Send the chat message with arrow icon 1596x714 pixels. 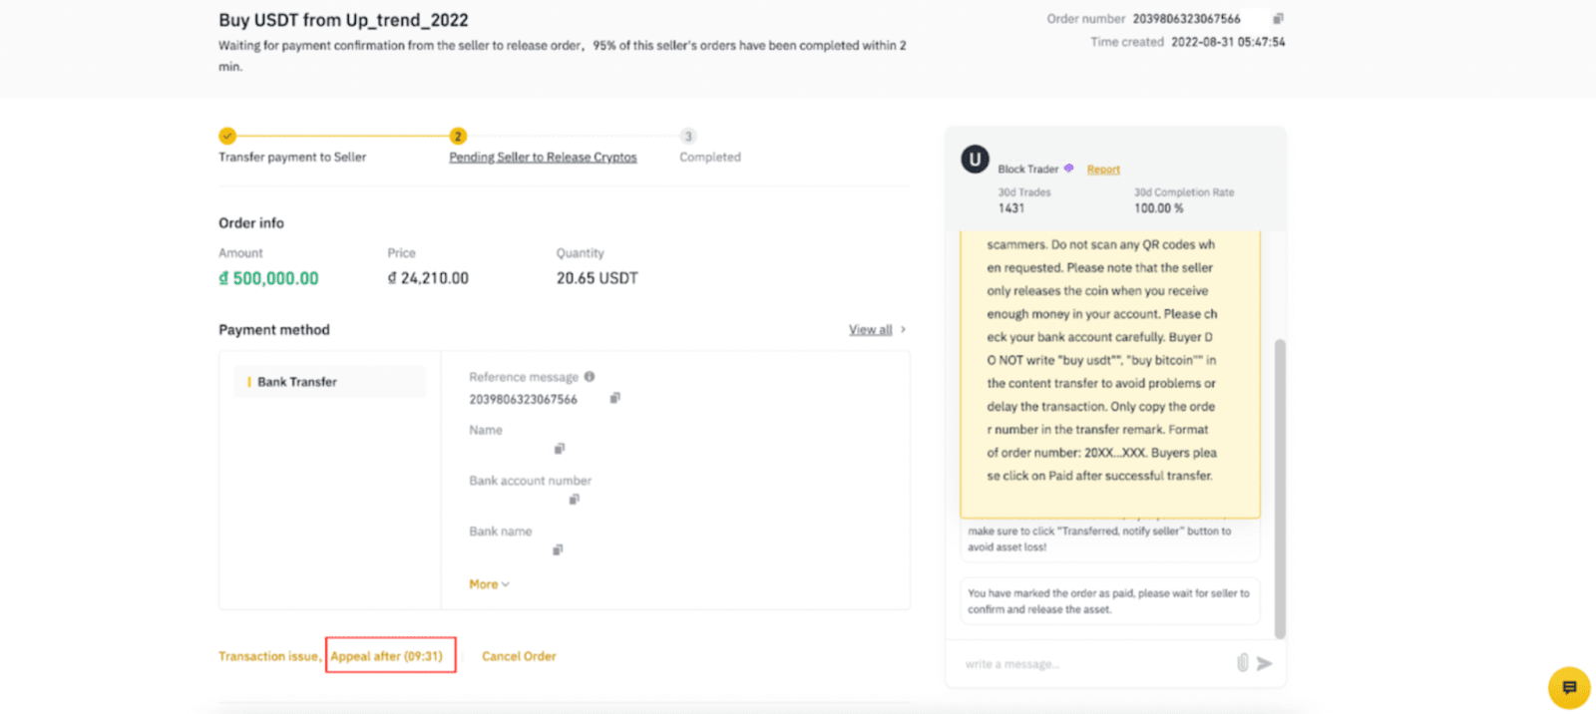(1265, 663)
